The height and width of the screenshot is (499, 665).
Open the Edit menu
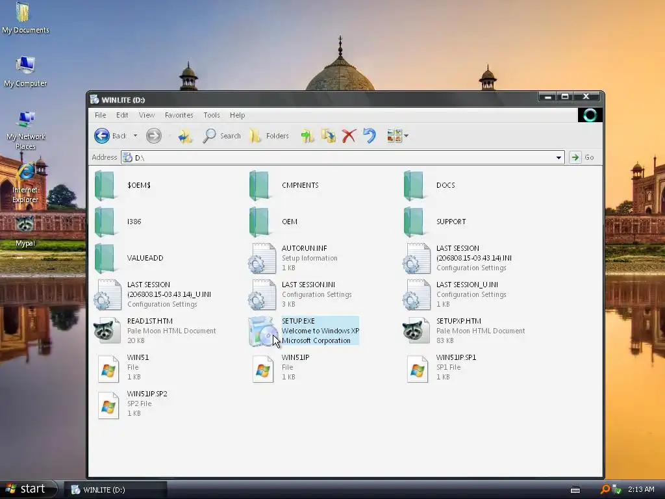tap(122, 115)
